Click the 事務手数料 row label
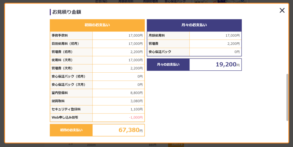The width and height of the screenshot is (293, 147). (60, 35)
